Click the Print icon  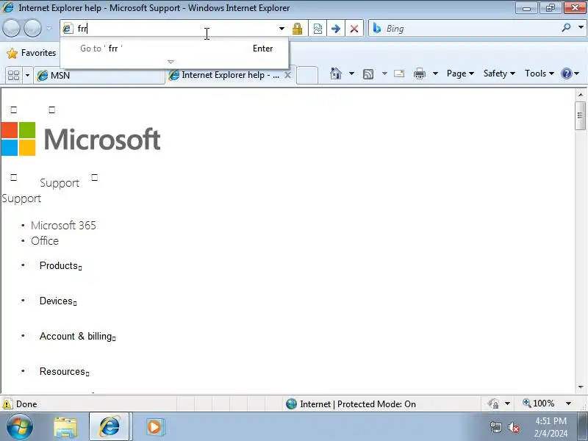[419, 73]
